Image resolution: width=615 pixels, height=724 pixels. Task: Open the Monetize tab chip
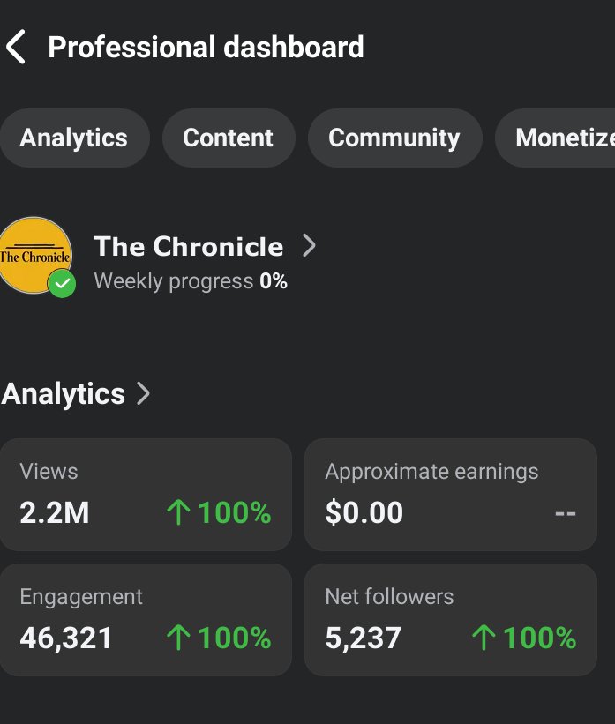(x=556, y=138)
